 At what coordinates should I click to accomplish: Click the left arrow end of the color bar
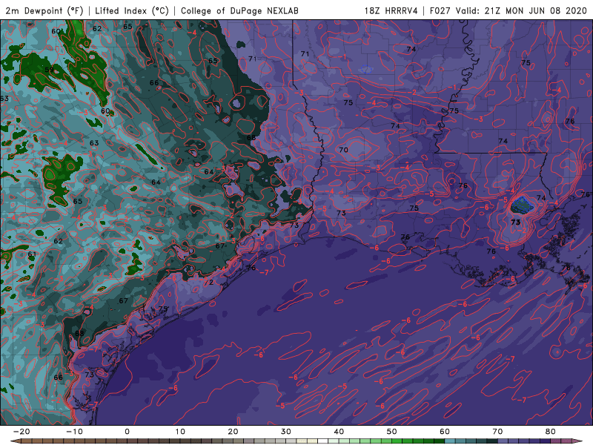[14, 441]
